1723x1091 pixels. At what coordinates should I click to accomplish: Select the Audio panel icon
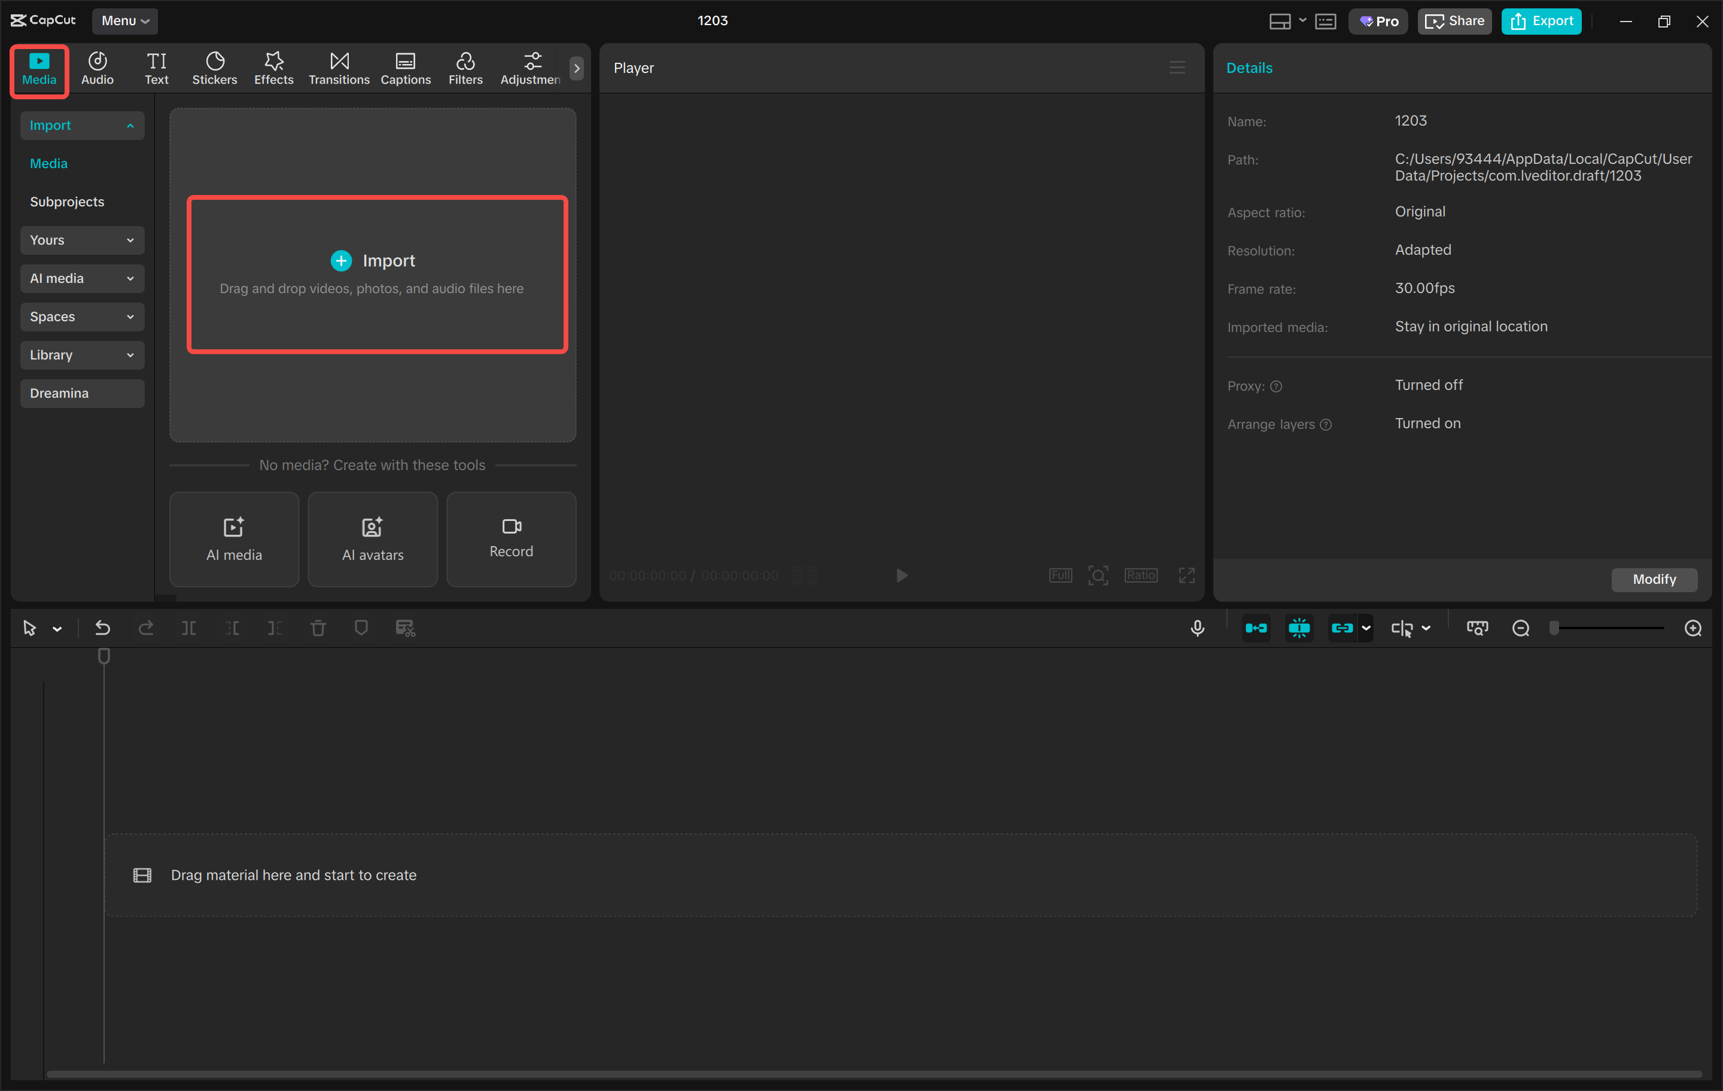96,68
